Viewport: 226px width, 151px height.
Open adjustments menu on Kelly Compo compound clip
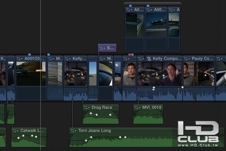coord(141,59)
